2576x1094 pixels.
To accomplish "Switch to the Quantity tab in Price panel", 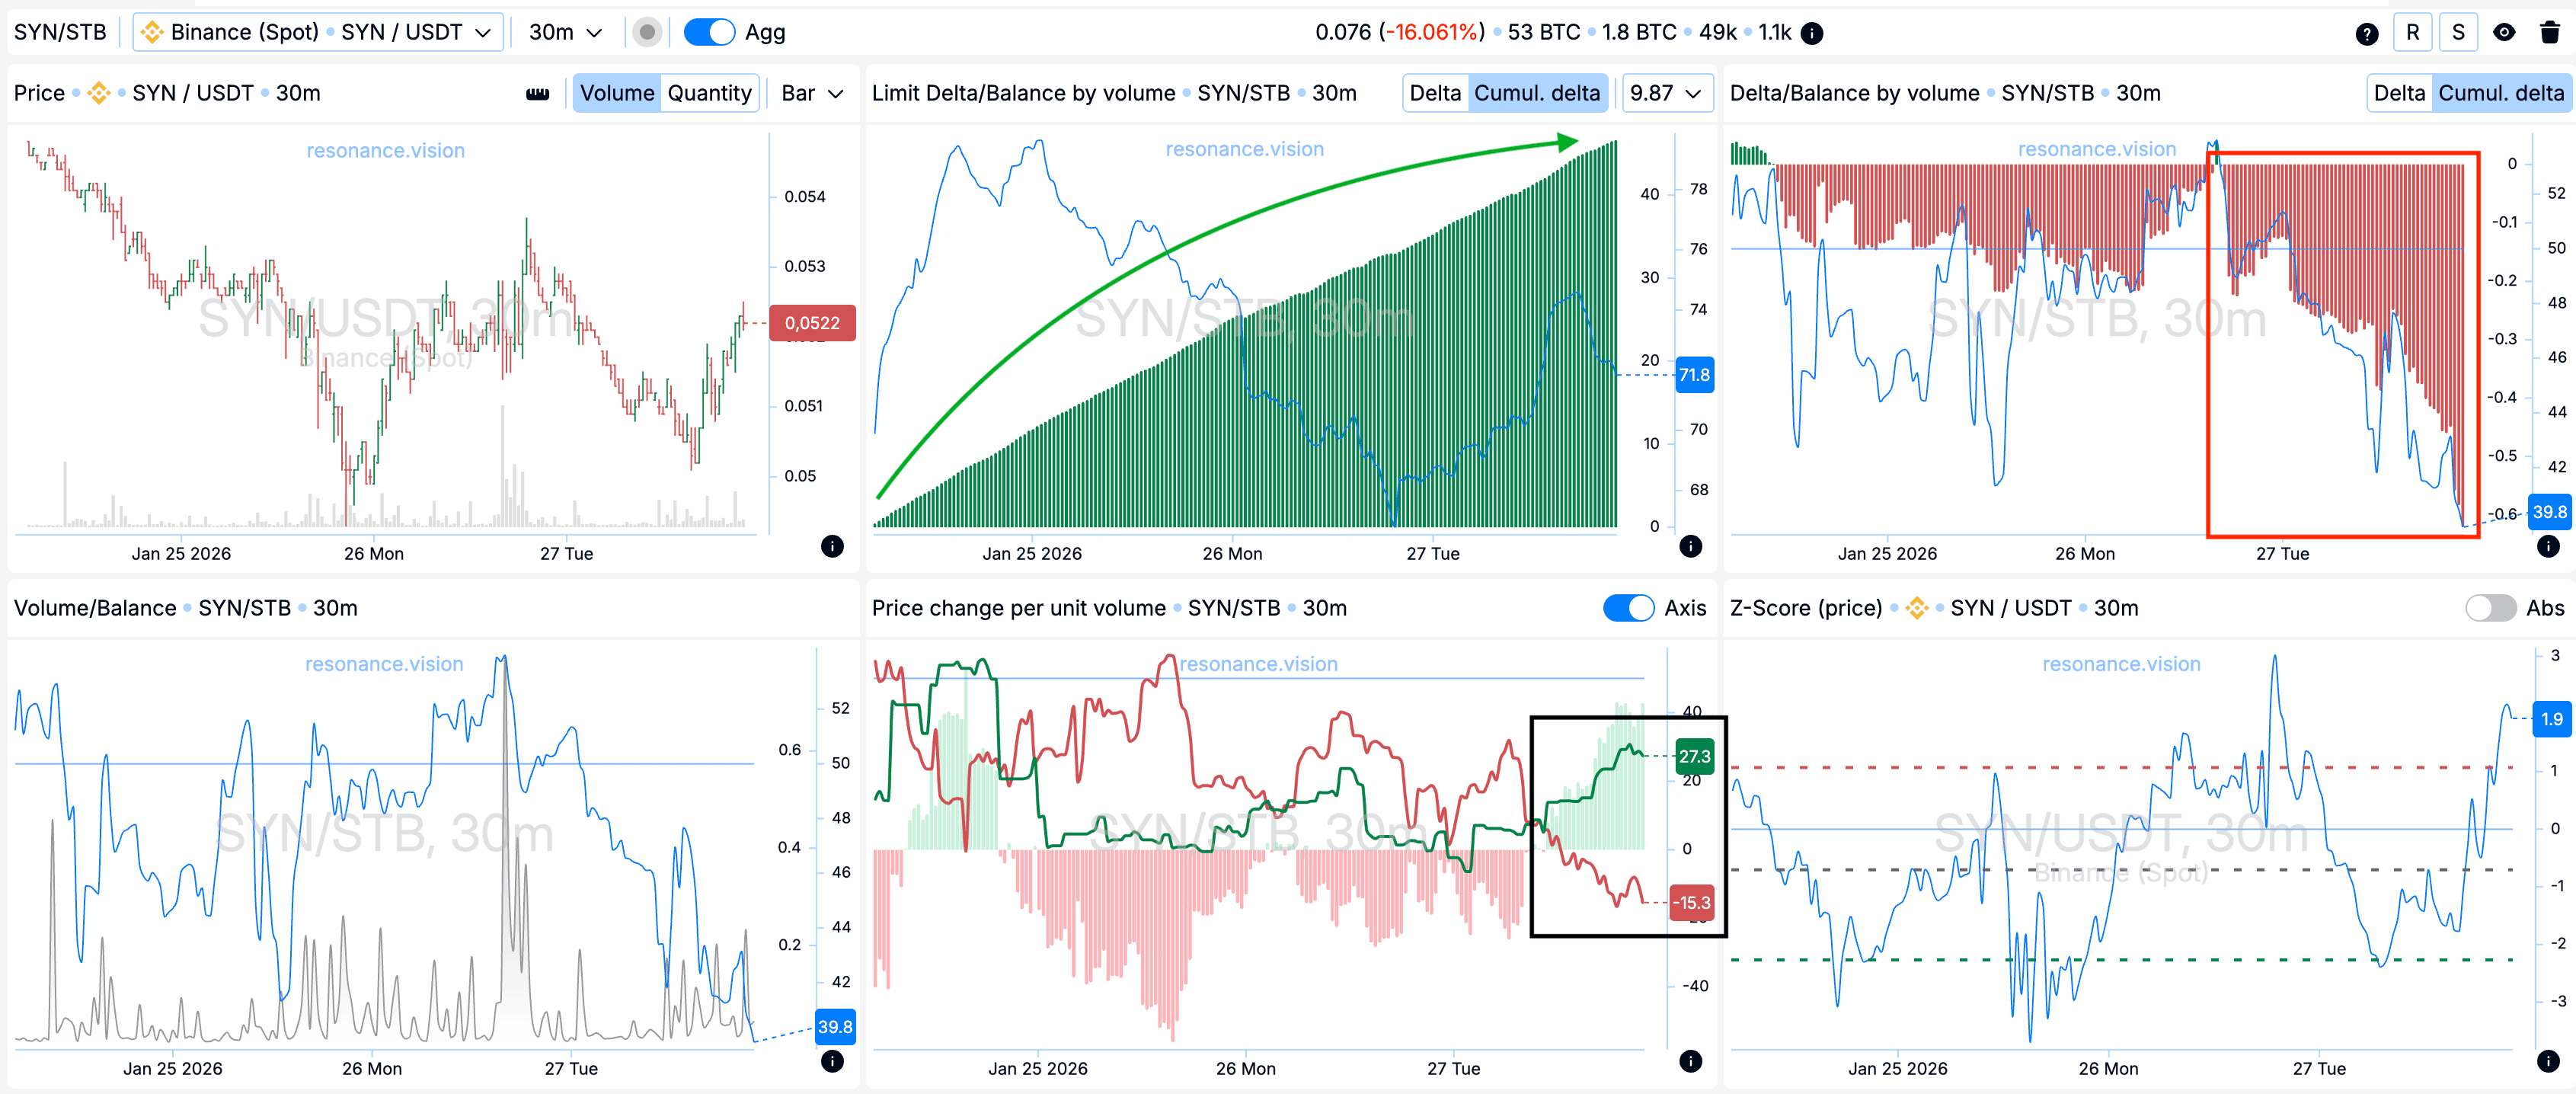I will [x=709, y=93].
